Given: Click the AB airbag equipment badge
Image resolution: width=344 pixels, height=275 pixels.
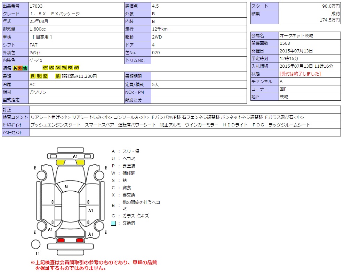Looking at the screenshot, I should pos(58,68).
